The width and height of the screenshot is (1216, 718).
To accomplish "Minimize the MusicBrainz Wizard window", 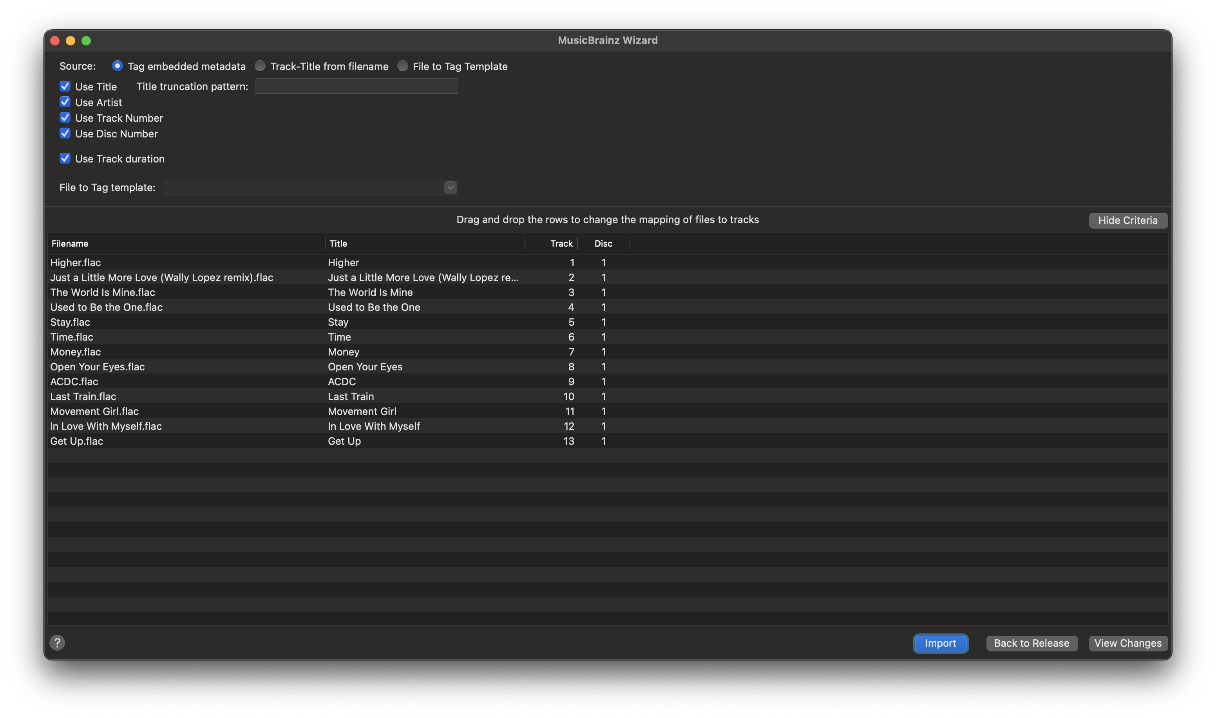I will click(x=70, y=41).
